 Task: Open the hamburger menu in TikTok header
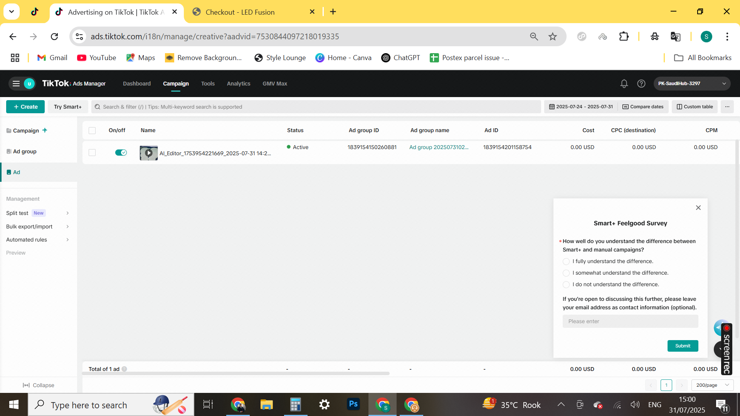tap(16, 84)
